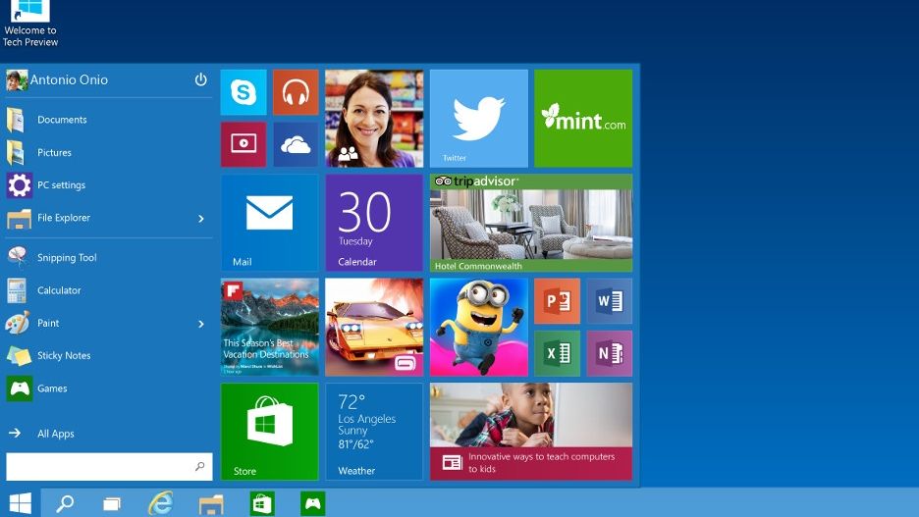Open the Flipboard vacation destinations tile

(270, 327)
